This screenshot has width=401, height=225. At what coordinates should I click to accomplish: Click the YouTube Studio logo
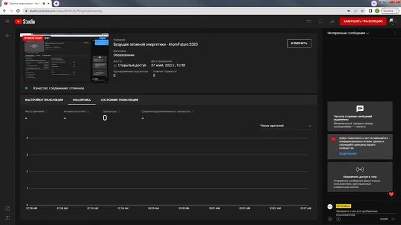point(25,21)
